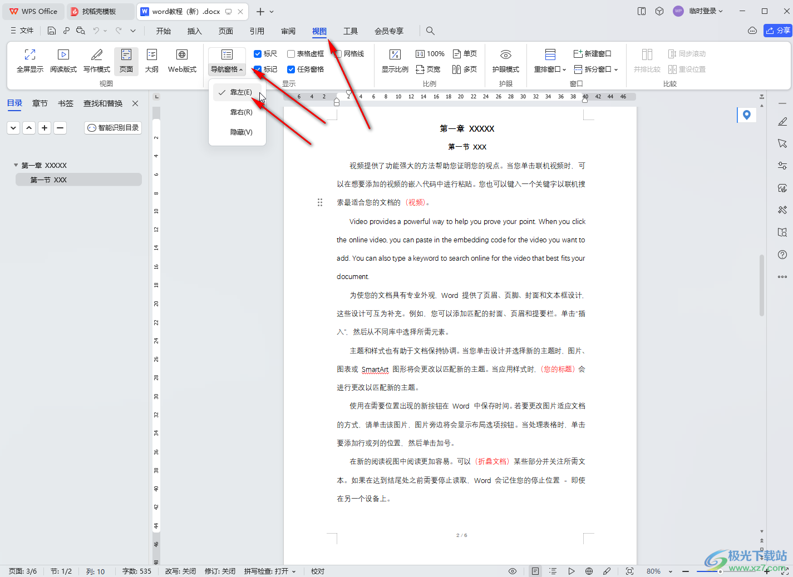The height and width of the screenshot is (577, 793).
Task: Open the 文件 menu button
Action: [x=22, y=31]
